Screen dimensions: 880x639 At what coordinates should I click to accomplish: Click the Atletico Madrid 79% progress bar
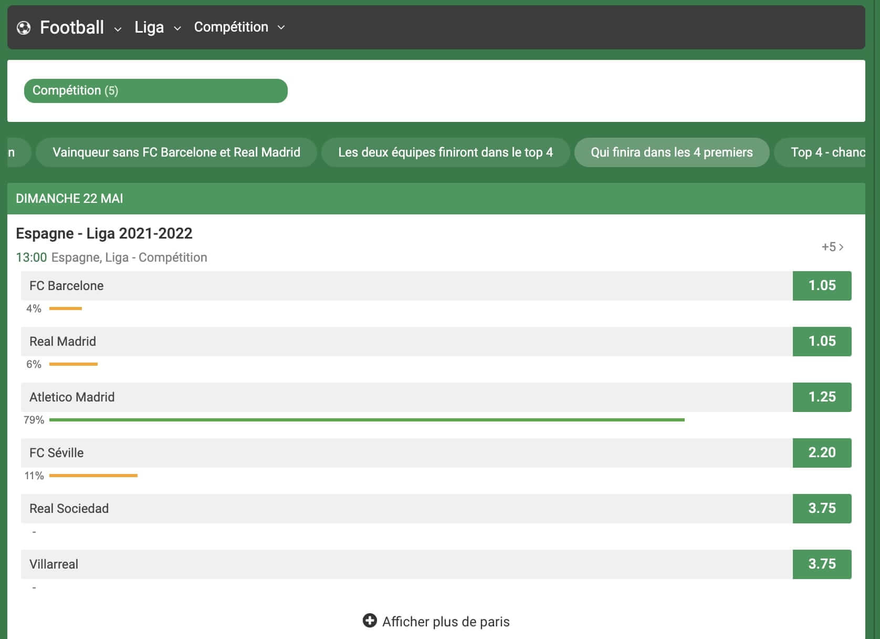(x=367, y=420)
